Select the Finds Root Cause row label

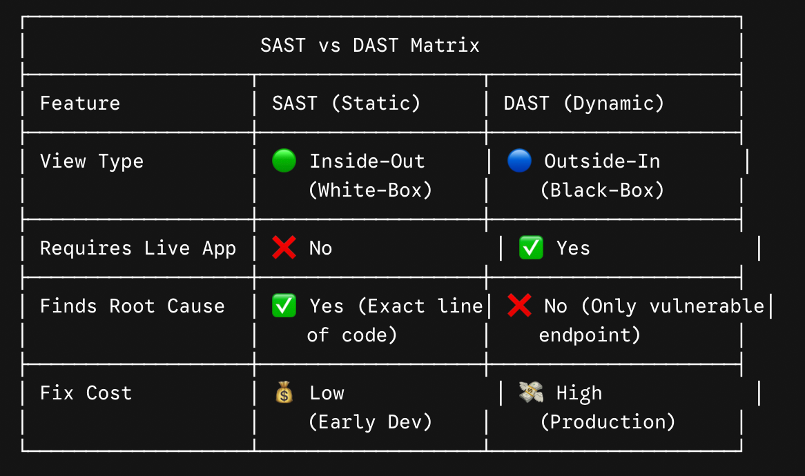point(133,306)
